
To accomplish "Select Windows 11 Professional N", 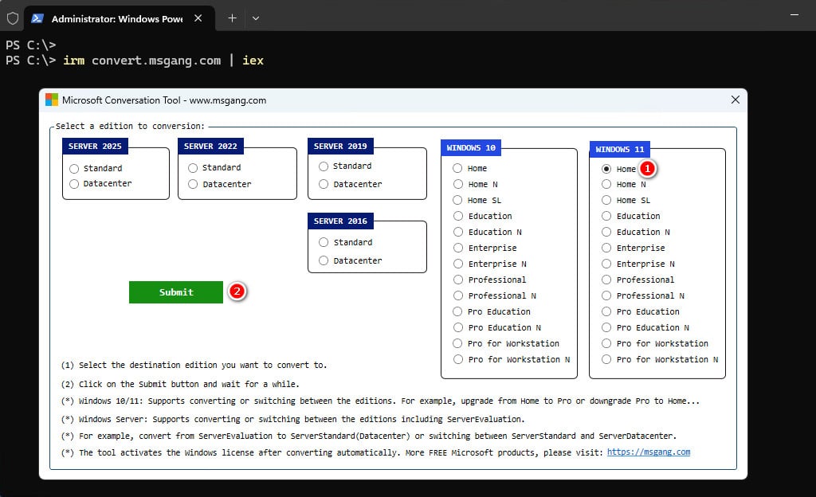I will 643,295.
